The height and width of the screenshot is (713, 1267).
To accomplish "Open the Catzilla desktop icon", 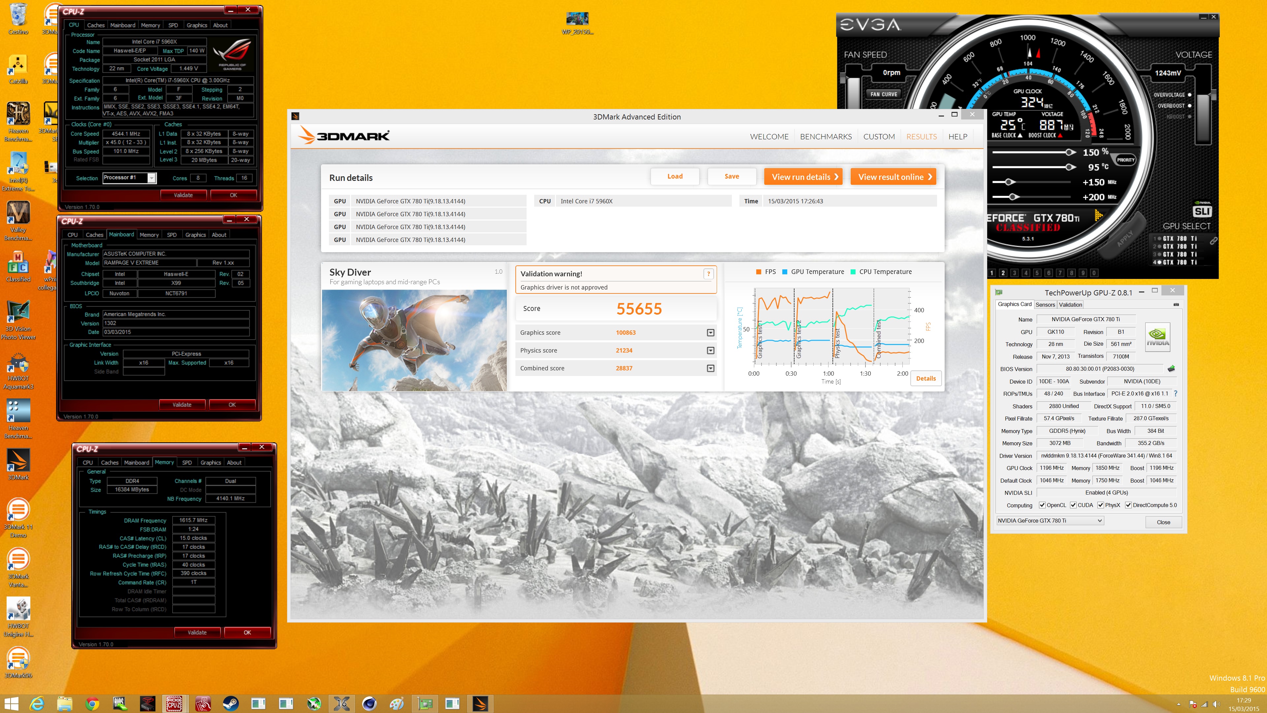I will 18,69.
